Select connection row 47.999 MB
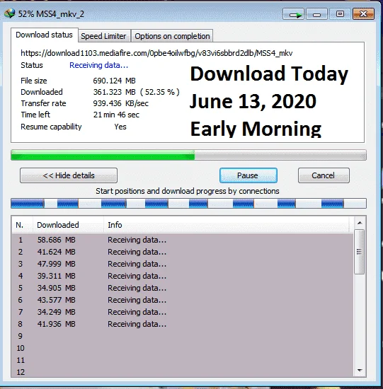Image resolution: width=383 pixels, height=389 pixels. [x=183, y=264]
